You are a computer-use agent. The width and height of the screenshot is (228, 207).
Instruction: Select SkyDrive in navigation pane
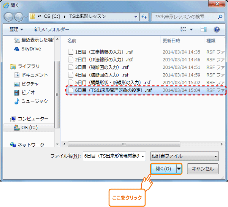31,49
